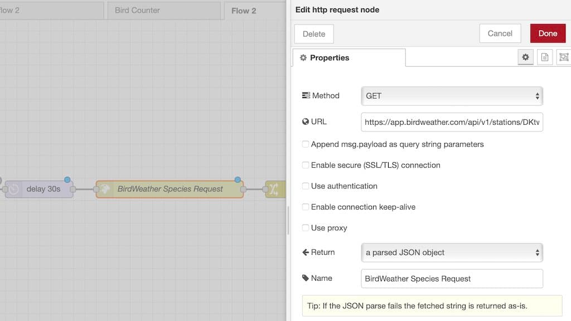Open node description document icon
Screen dimensions: 571x321
click(545, 57)
